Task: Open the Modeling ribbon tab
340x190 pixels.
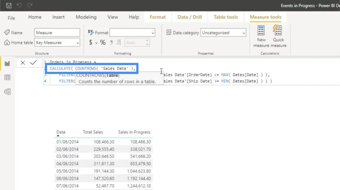Action: [86, 17]
